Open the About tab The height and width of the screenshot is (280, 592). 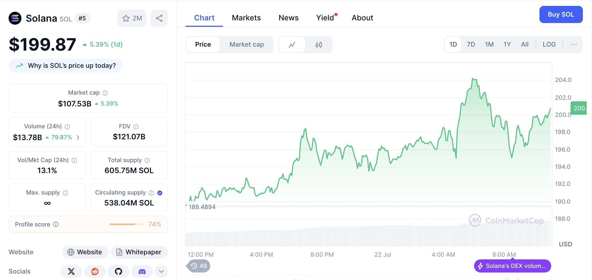[x=362, y=18]
